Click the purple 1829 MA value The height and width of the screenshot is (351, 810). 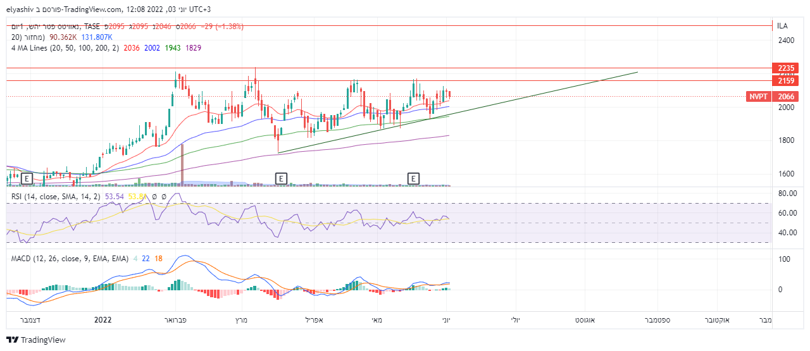pos(194,48)
